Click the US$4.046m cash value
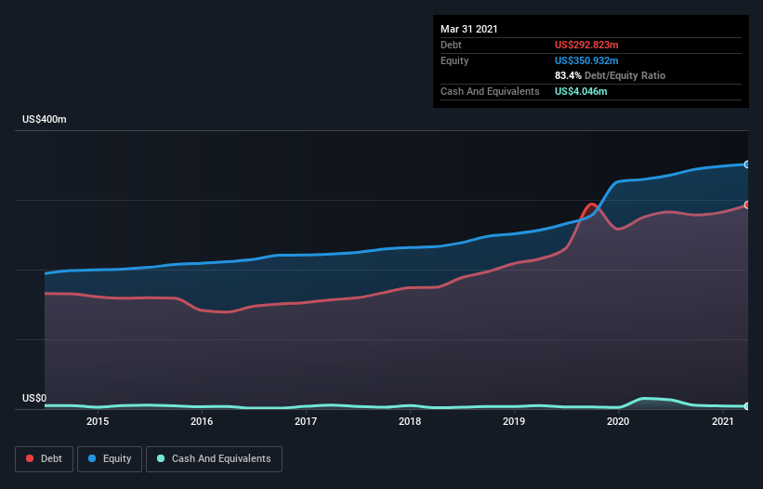Image resolution: width=763 pixels, height=489 pixels. tap(581, 91)
